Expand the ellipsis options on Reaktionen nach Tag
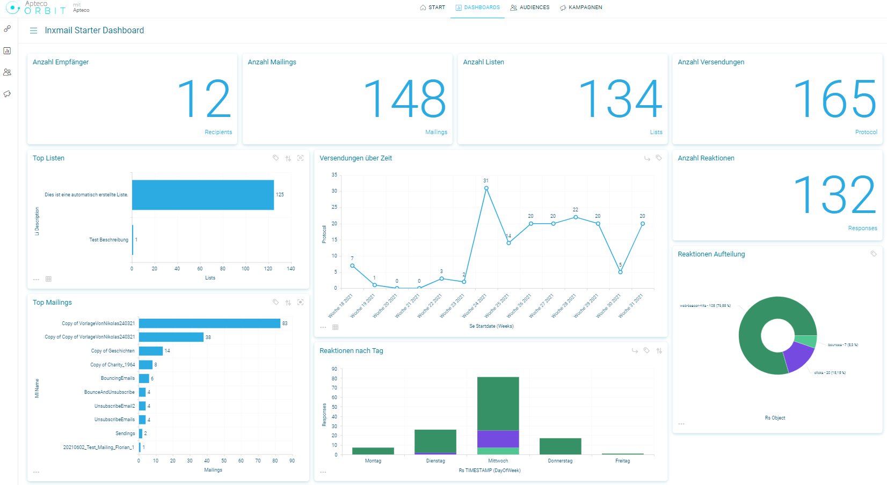The height and width of the screenshot is (485, 887). pos(323,472)
